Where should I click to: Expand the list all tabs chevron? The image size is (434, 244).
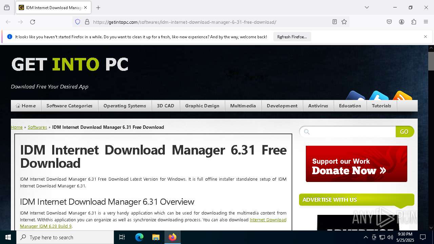367,7
